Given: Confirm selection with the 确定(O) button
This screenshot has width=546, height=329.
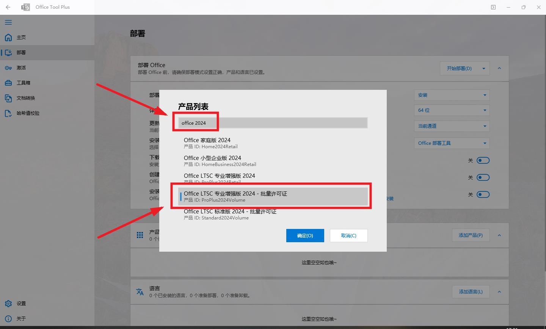Looking at the screenshot, I should pyautogui.click(x=305, y=235).
